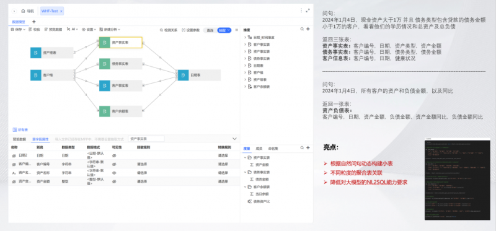Screen dimensions: 496x231
Task: Select the 日期表 table node icon
Action: (183, 75)
